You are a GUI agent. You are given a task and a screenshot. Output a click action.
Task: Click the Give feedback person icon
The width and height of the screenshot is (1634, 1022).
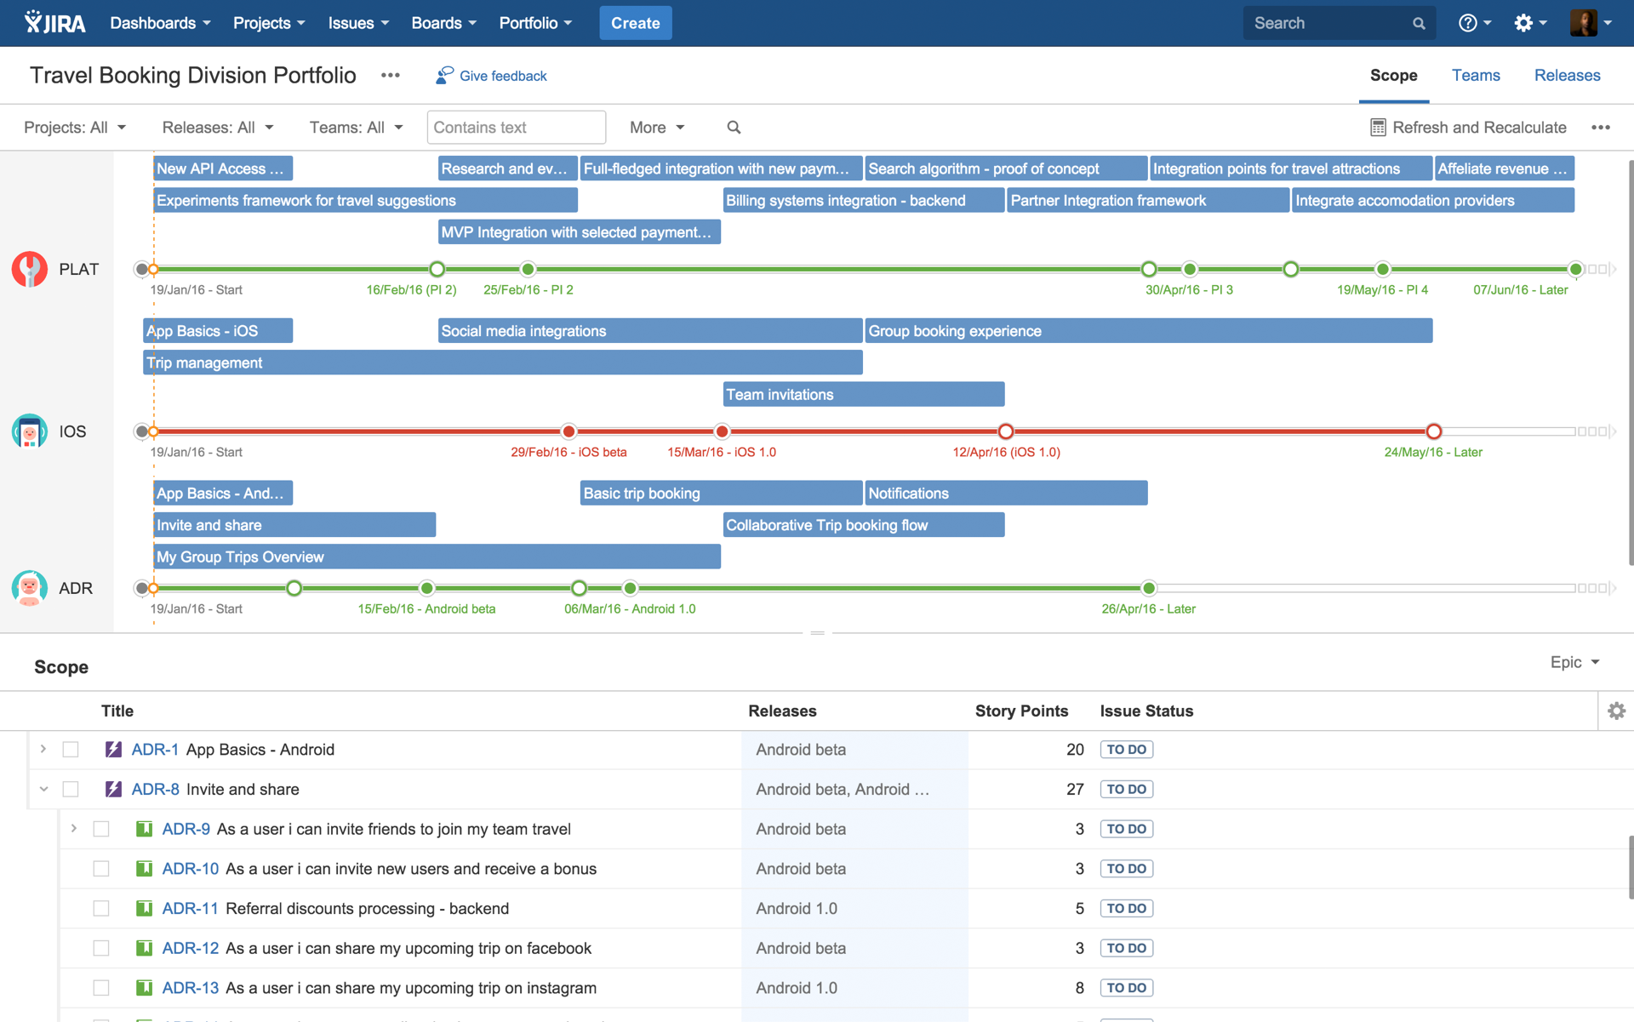(x=444, y=76)
